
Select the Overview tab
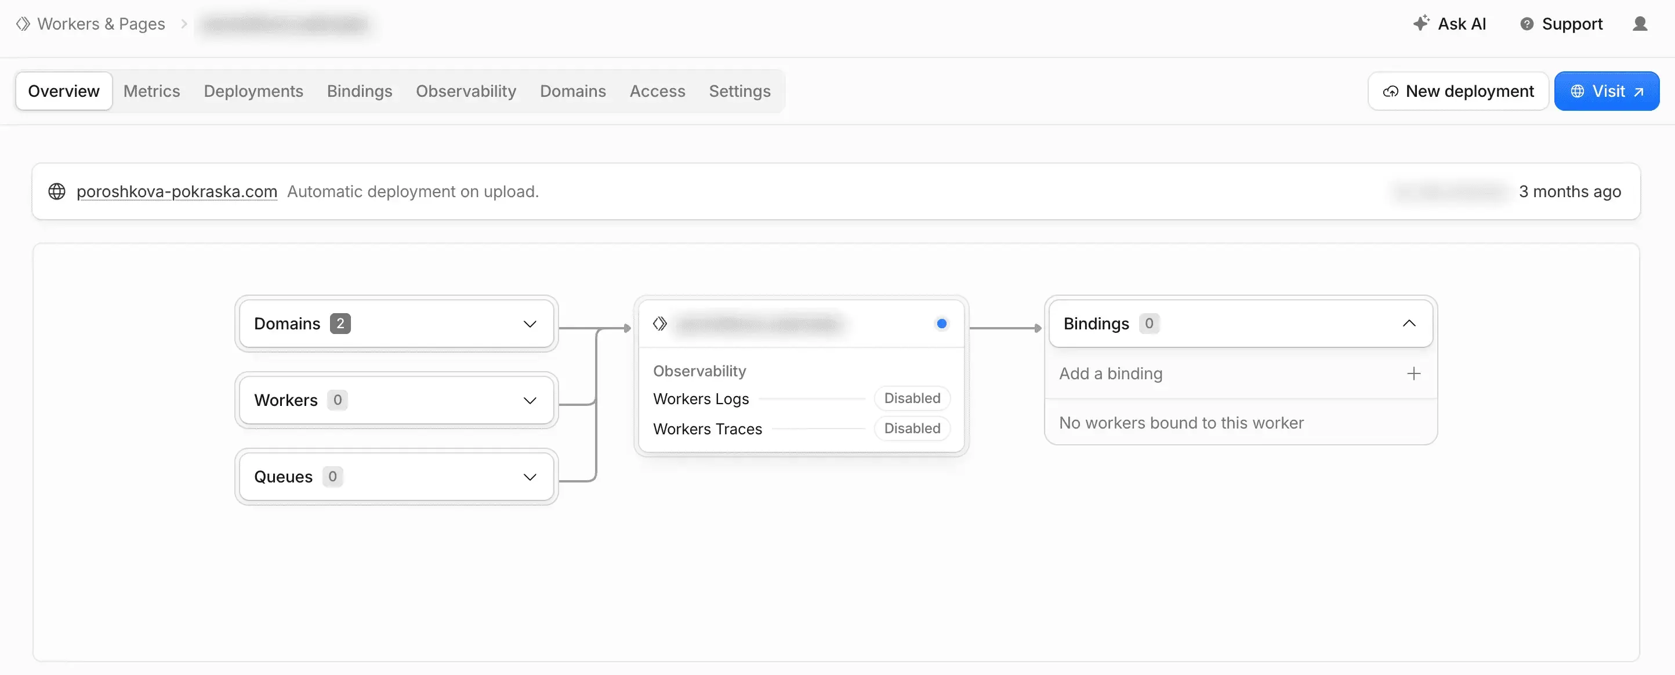coord(64,91)
